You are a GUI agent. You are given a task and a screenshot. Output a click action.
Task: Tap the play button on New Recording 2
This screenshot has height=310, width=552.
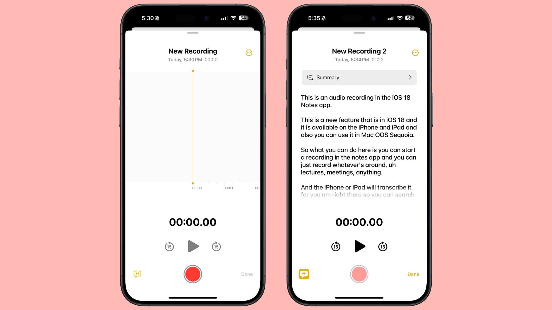(x=359, y=246)
